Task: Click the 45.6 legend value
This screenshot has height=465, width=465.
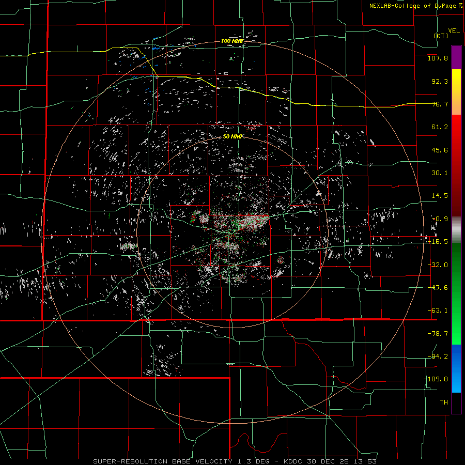Action: 440,150
